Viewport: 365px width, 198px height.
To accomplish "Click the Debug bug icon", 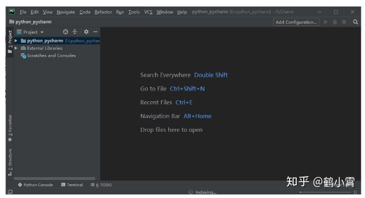I will coord(335,22).
